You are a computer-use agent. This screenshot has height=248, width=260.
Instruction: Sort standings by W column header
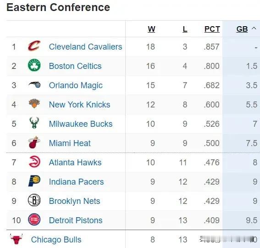pyautogui.click(x=151, y=29)
